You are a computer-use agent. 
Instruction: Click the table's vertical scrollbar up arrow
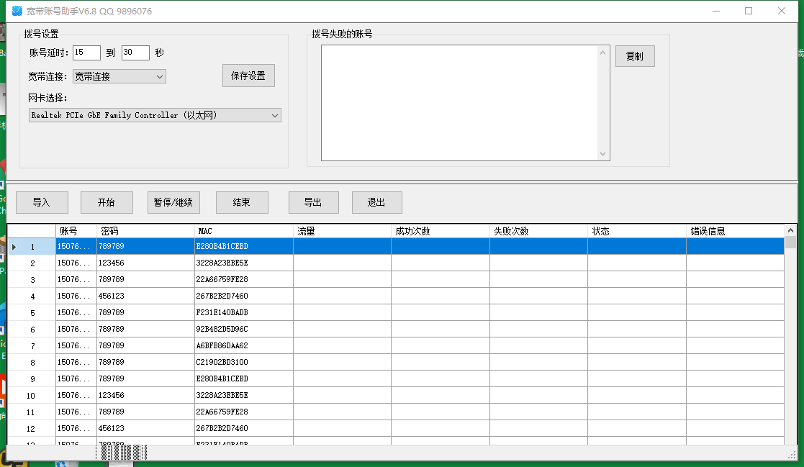point(791,231)
